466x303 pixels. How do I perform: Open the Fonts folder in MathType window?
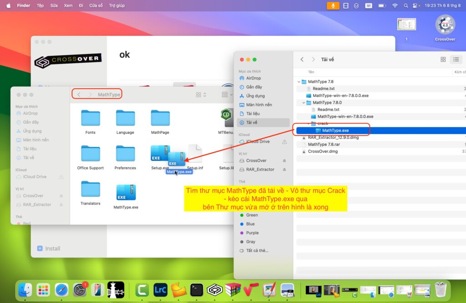pos(90,118)
